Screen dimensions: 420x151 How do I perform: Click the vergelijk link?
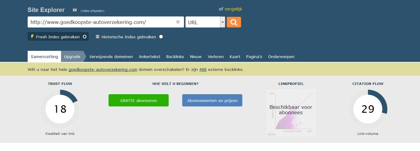pyautogui.click(x=233, y=9)
